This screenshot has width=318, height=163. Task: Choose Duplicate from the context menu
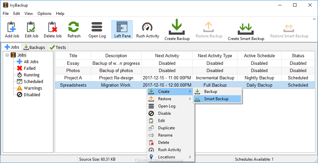tap(170, 128)
